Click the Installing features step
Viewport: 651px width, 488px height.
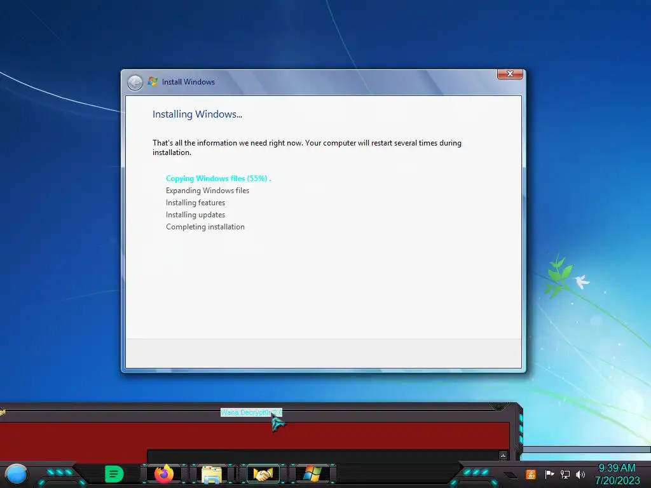coord(196,203)
